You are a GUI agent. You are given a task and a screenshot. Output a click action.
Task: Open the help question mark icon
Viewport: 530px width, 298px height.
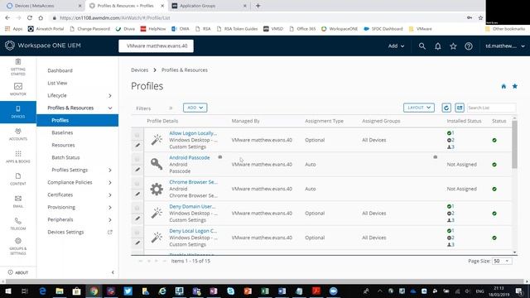pyautogui.click(x=469, y=46)
